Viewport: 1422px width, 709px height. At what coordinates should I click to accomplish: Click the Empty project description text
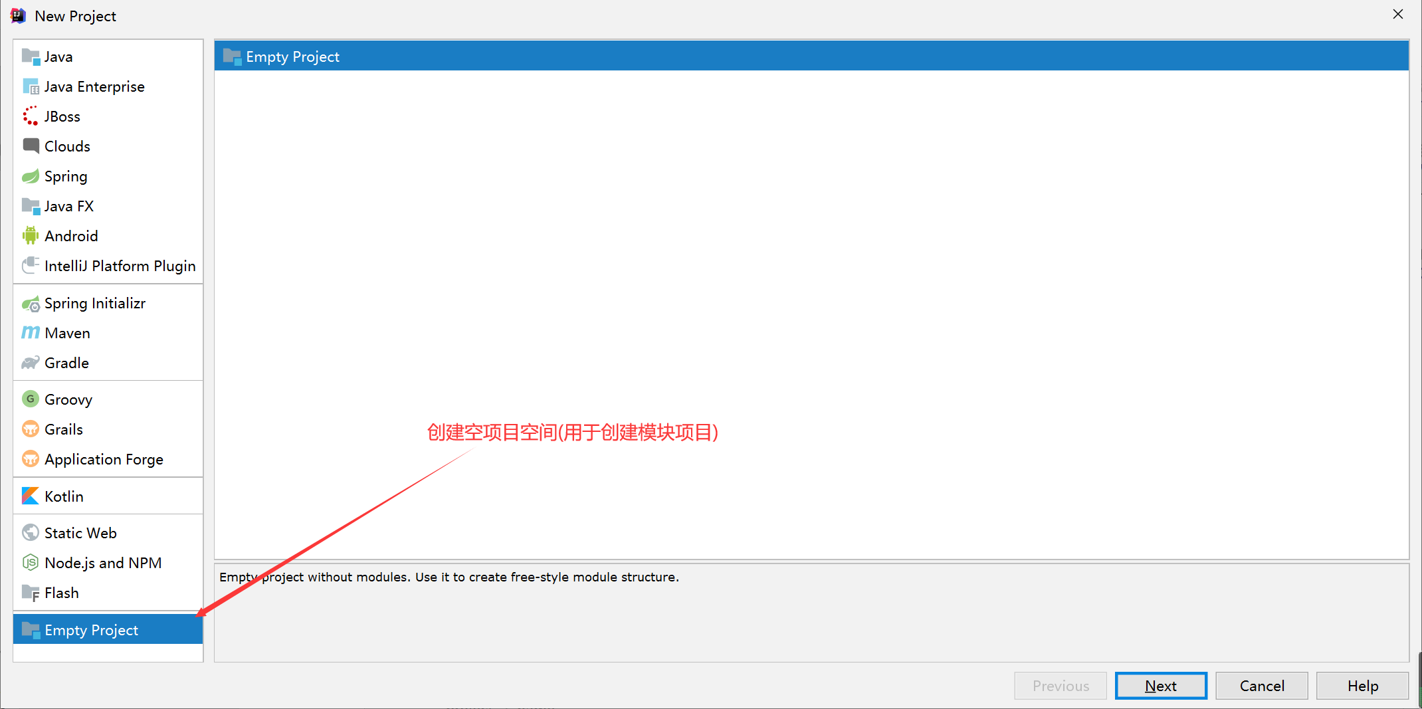tap(449, 577)
